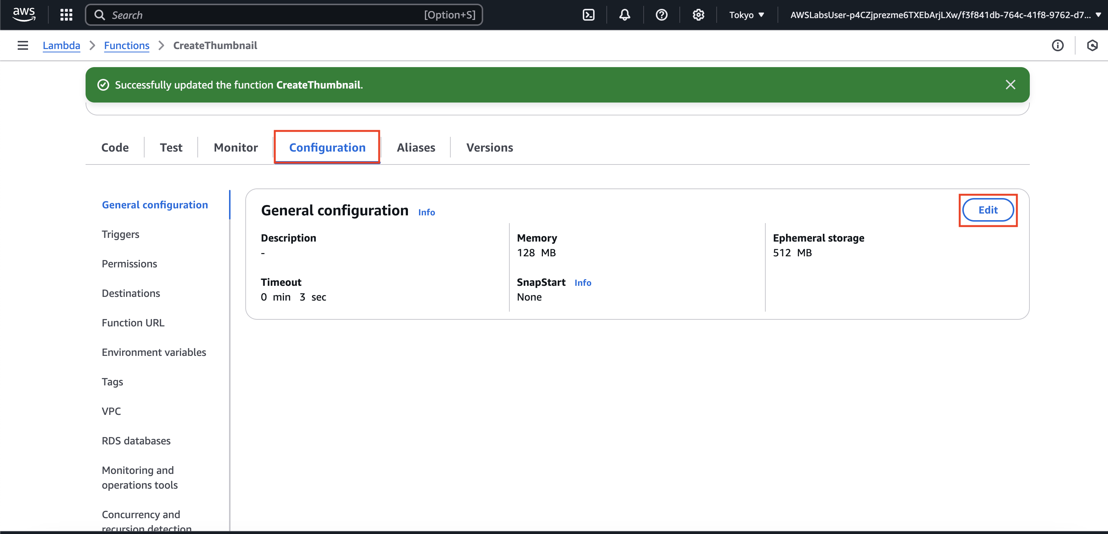Dismiss the green success banner

pyautogui.click(x=1010, y=85)
